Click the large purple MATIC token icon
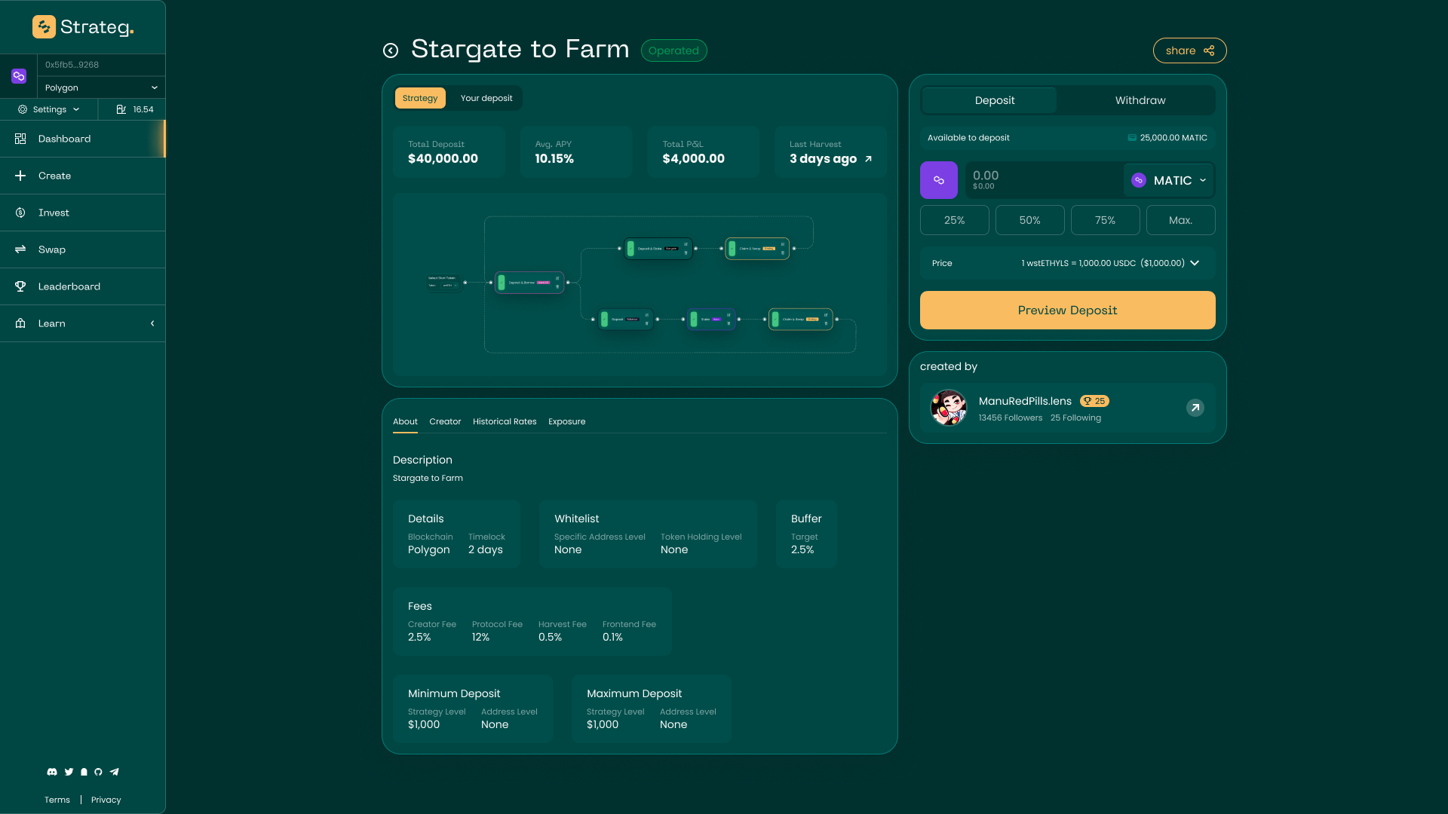This screenshot has height=814, width=1448. click(x=939, y=180)
